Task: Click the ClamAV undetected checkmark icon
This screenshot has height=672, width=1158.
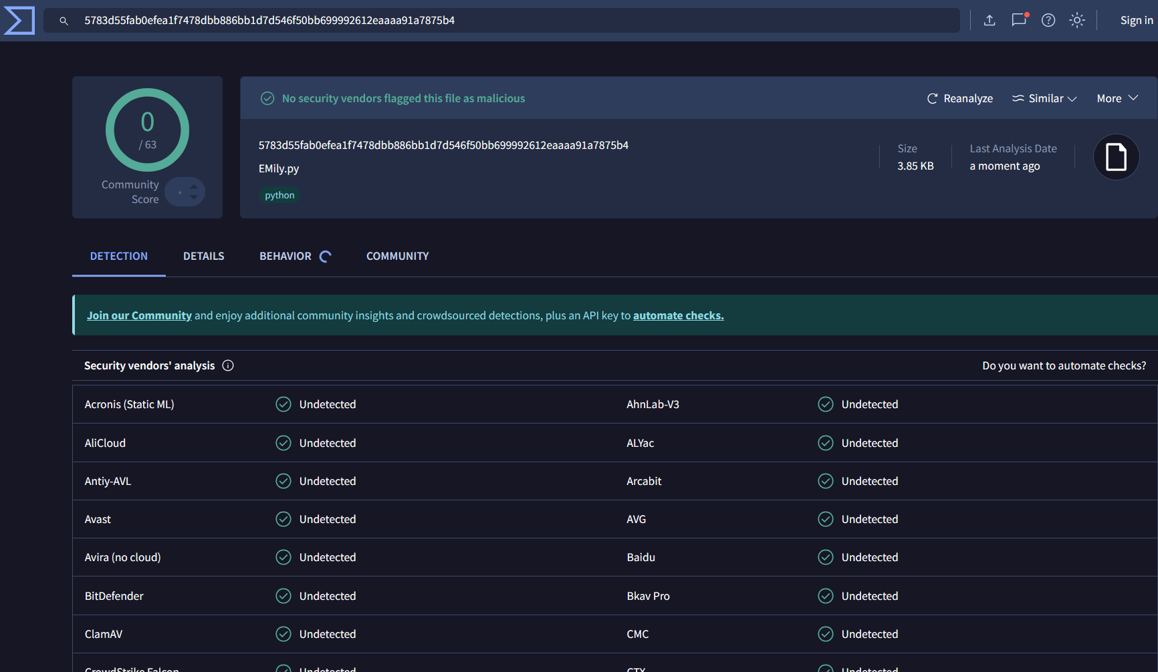Action: (283, 634)
